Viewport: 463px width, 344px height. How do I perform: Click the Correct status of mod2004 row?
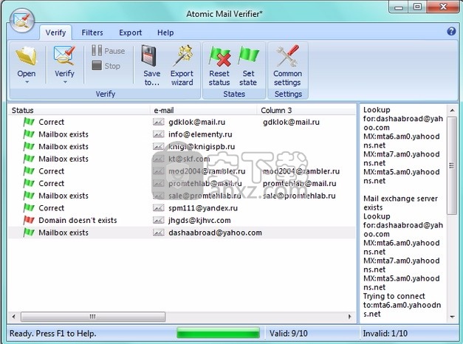(x=52, y=171)
